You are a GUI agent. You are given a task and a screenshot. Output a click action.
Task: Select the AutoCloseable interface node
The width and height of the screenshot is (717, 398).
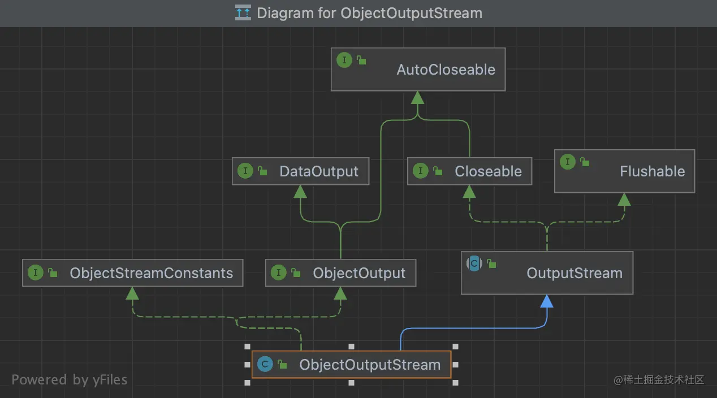coord(418,70)
